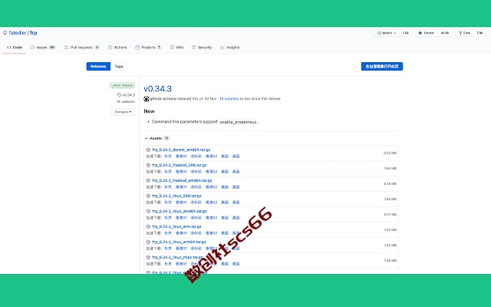Click the commit hash under the tag

[x=126, y=102]
